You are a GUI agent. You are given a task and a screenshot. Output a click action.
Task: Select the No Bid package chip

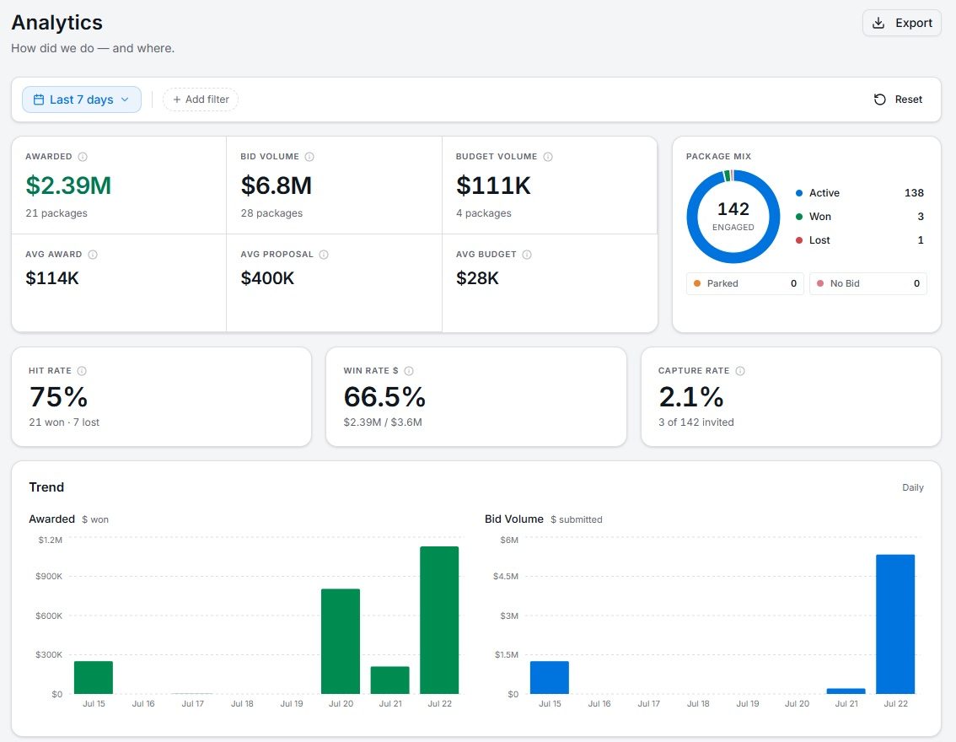click(867, 283)
